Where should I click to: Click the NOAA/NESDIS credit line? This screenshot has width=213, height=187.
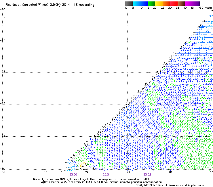170,185
